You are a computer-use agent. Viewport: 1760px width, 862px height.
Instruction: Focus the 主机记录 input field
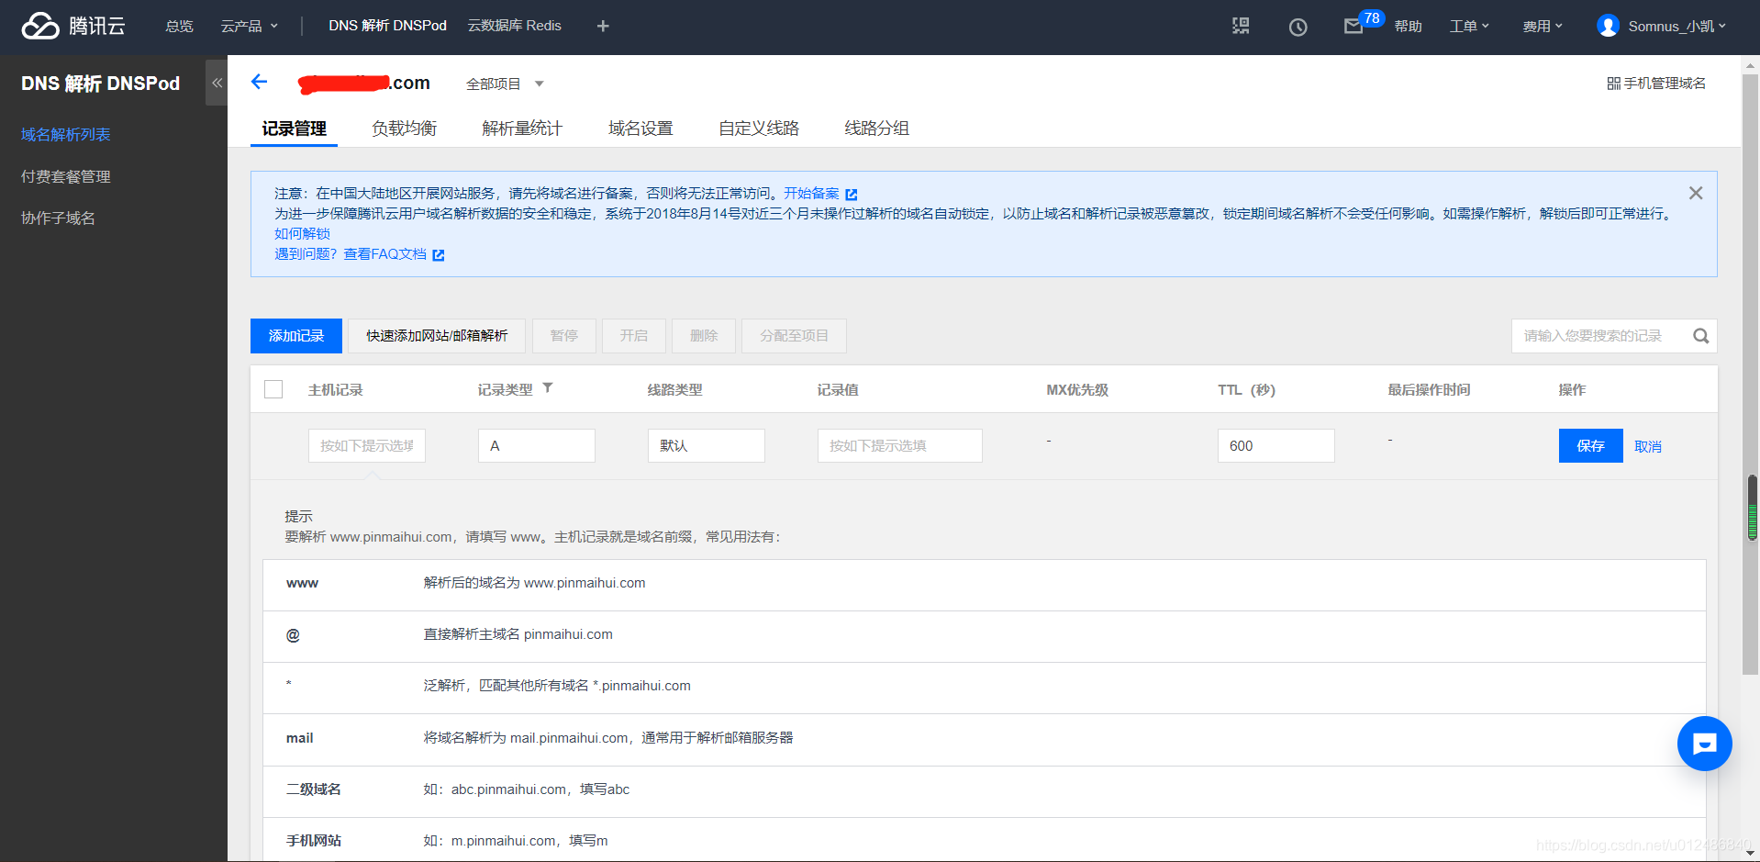click(x=367, y=445)
